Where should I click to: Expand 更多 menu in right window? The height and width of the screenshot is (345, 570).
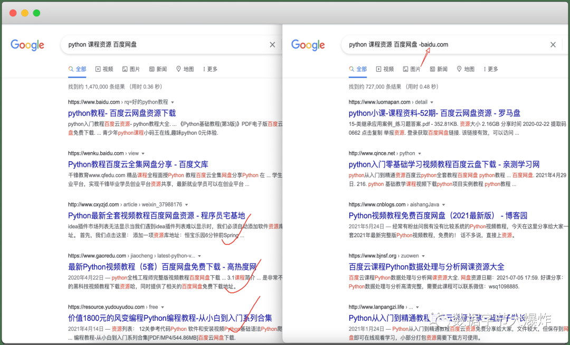tap(491, 69)
